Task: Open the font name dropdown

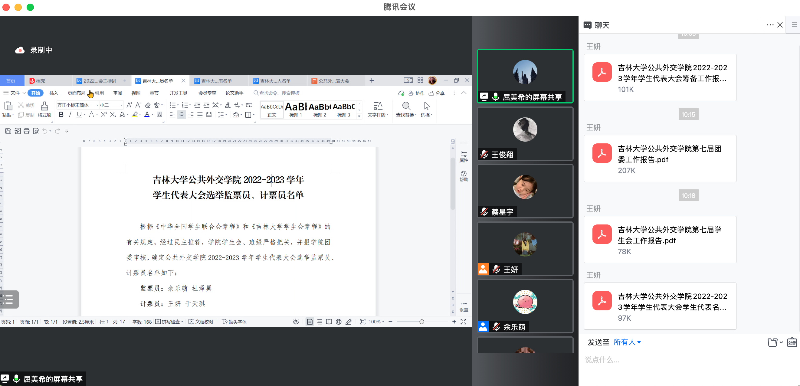Action: (x=97, y=105)
